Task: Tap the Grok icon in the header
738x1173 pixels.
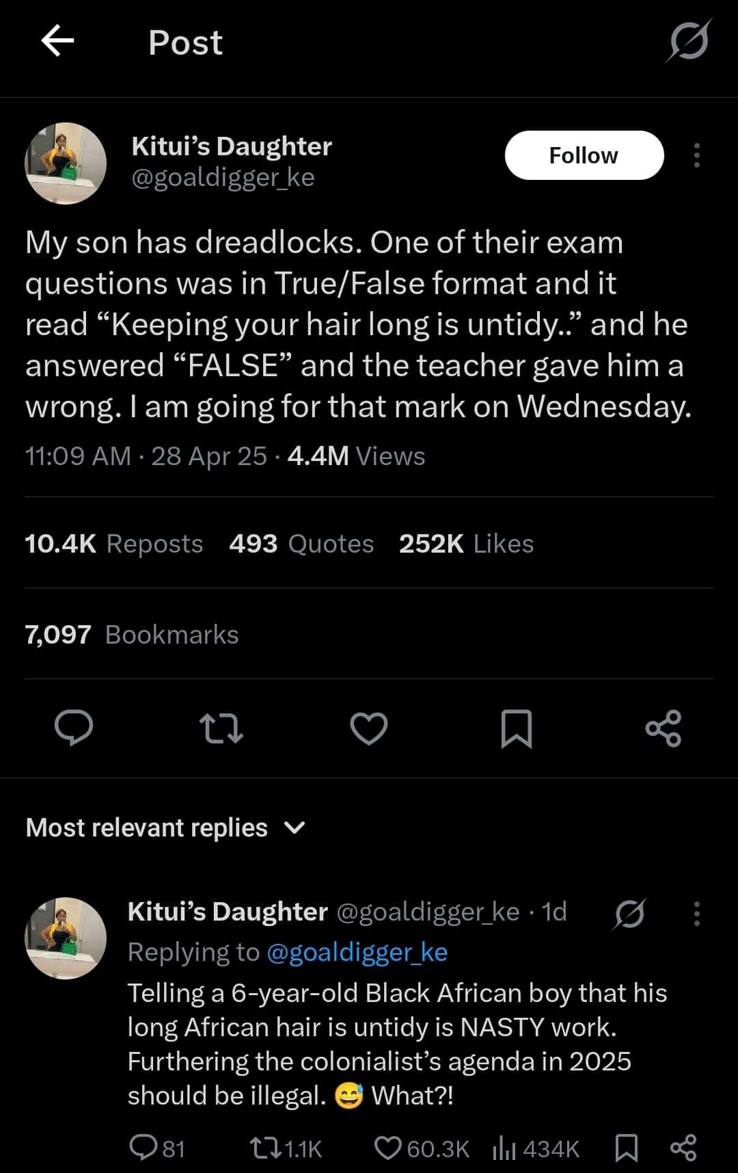Action: pos(688,41)
